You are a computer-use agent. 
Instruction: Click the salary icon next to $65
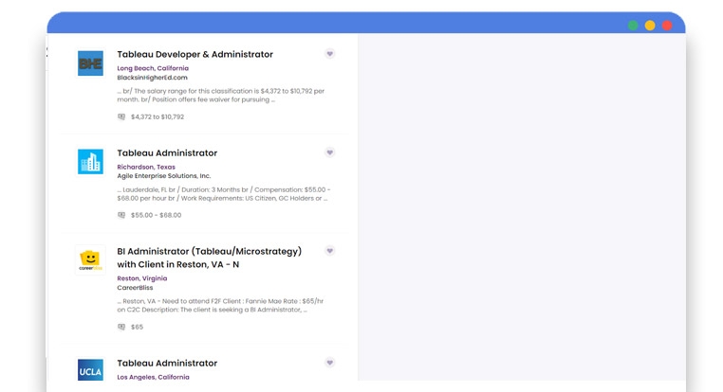click(x=121, y=327)
